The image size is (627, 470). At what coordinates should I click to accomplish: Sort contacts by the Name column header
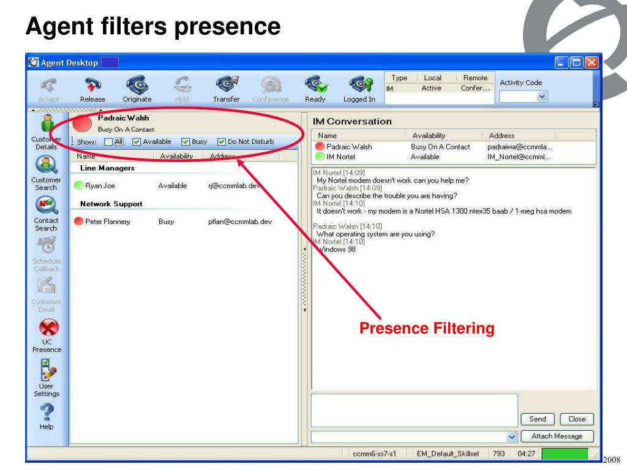coord(113,156)
